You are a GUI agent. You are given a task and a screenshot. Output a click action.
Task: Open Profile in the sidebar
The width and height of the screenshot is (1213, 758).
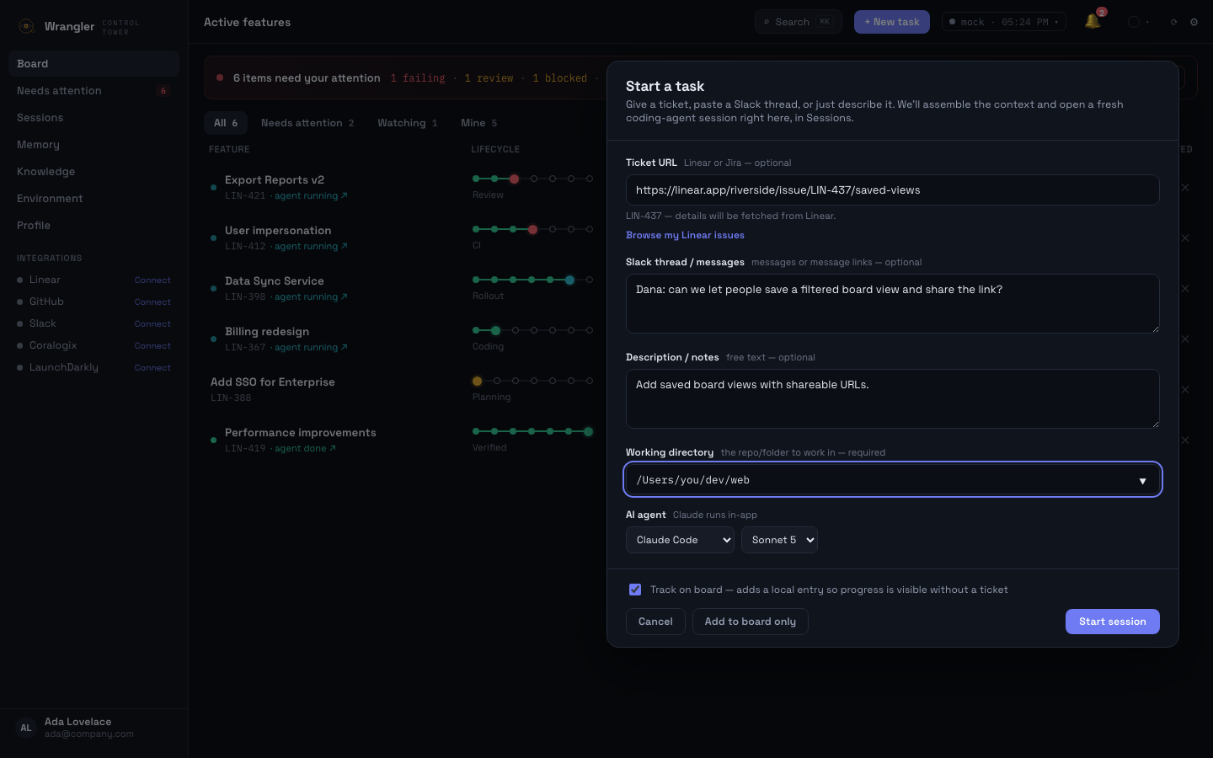click(94, 226)
